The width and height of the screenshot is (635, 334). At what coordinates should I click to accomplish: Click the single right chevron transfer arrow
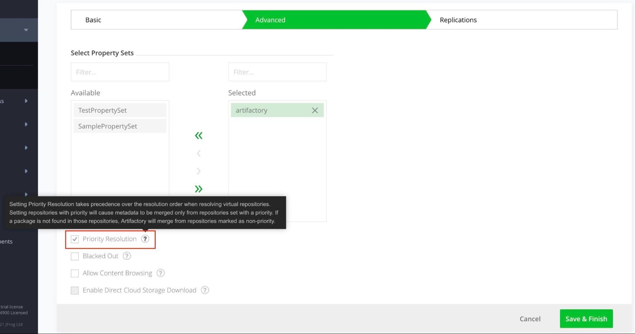[x=199, y=171]
